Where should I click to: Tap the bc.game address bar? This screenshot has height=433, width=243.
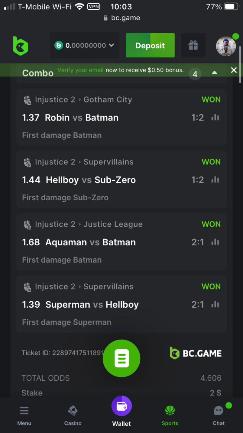click(x=122, y=18)
